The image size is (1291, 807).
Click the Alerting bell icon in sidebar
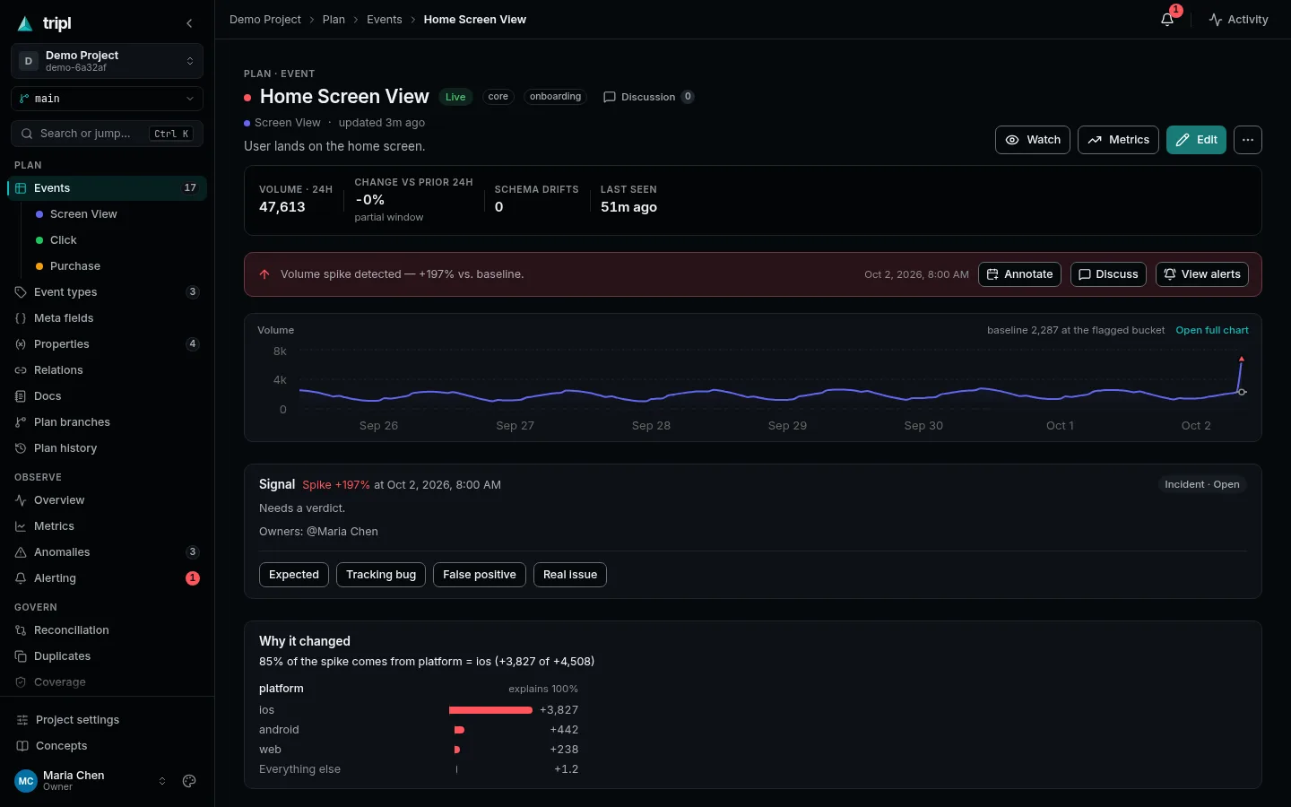tap(21, 578)
